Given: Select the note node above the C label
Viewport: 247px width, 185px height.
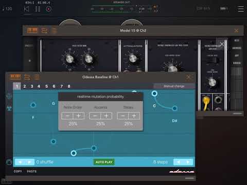Looking at the screenshot, I should (154, 94).
